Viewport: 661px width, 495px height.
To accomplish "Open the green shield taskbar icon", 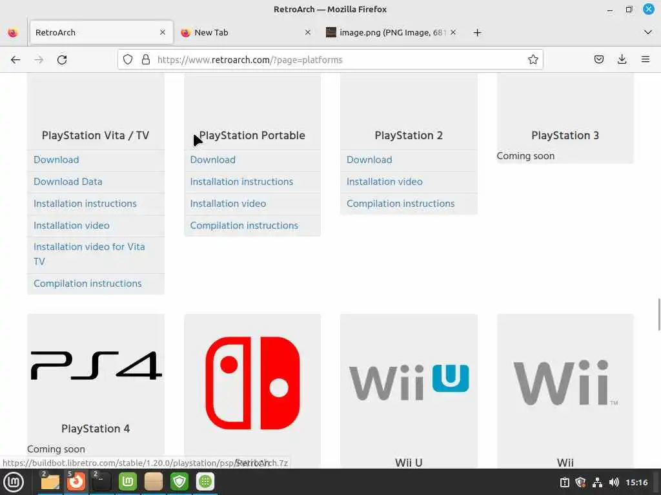I will tap(179, 482).
